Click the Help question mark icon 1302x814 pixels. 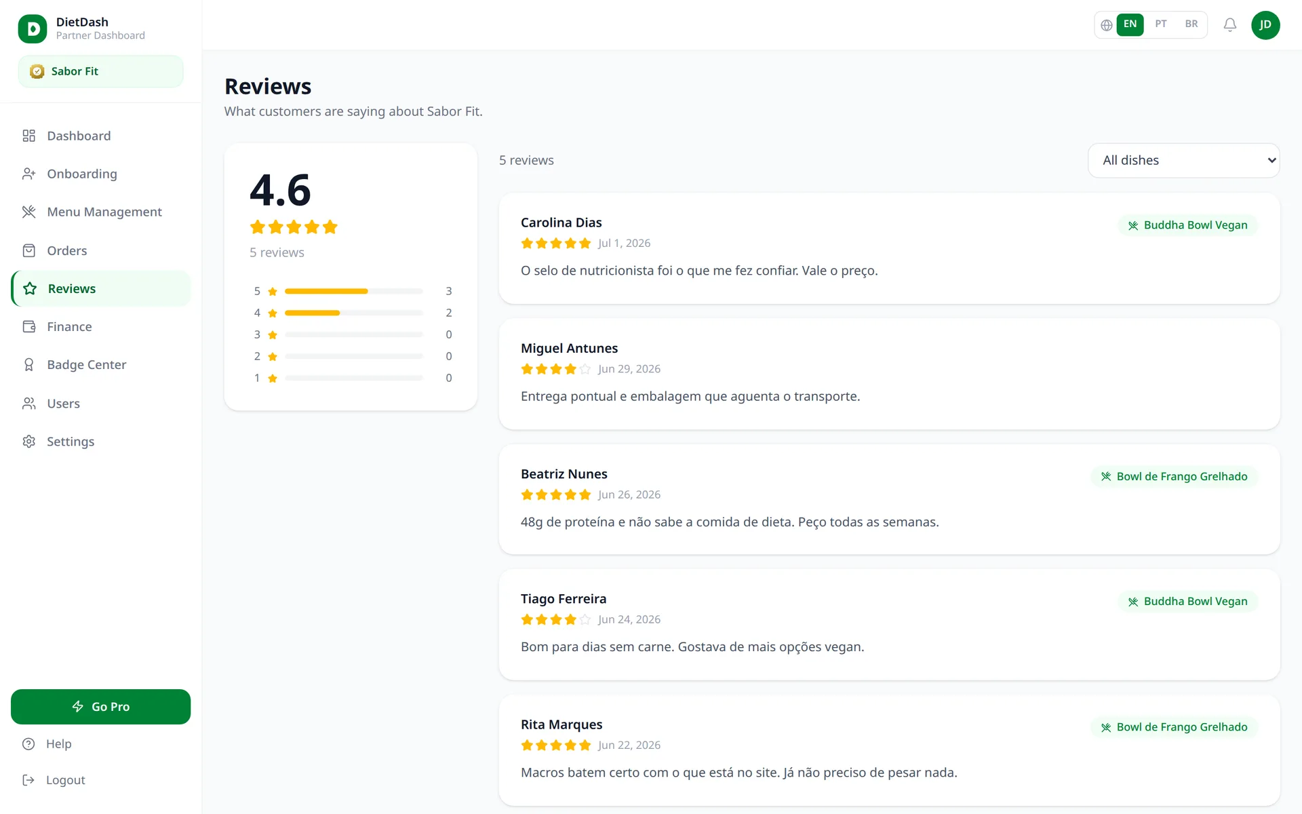coord(28,744)
